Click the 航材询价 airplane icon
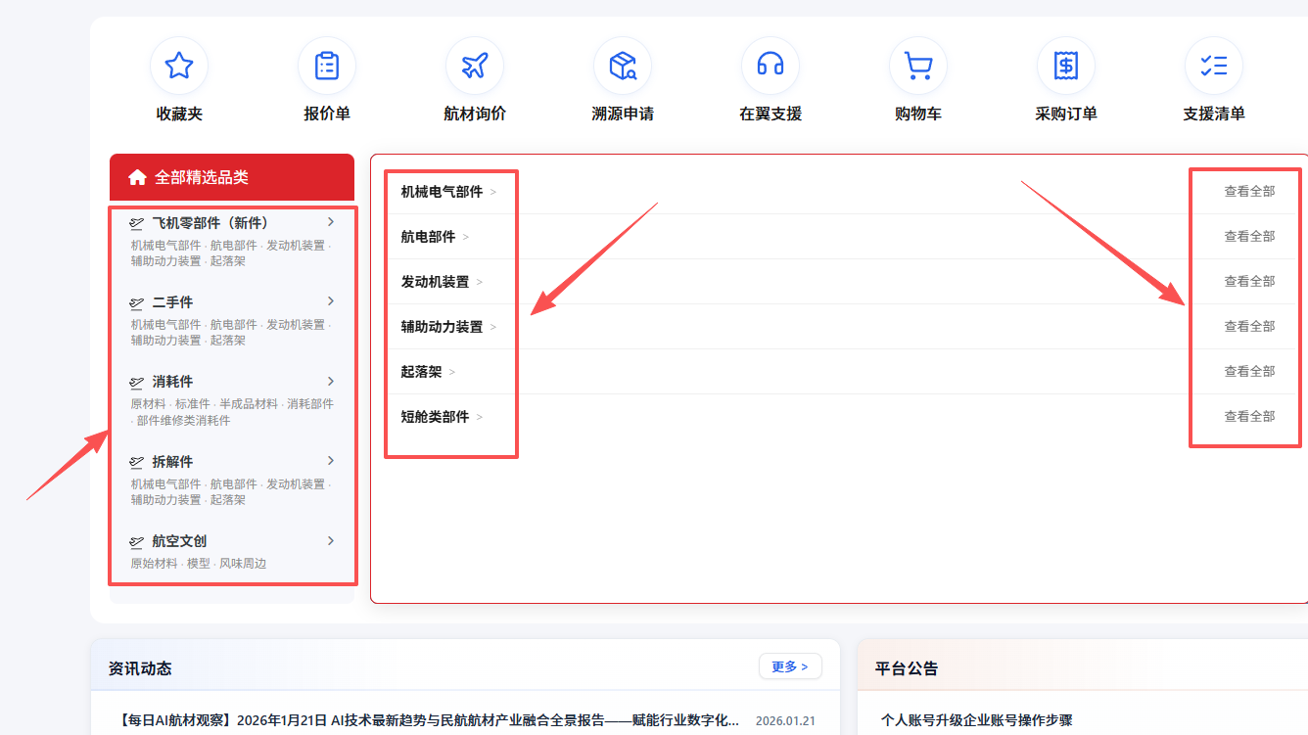The image size is (1308, 735). (475, 66)
